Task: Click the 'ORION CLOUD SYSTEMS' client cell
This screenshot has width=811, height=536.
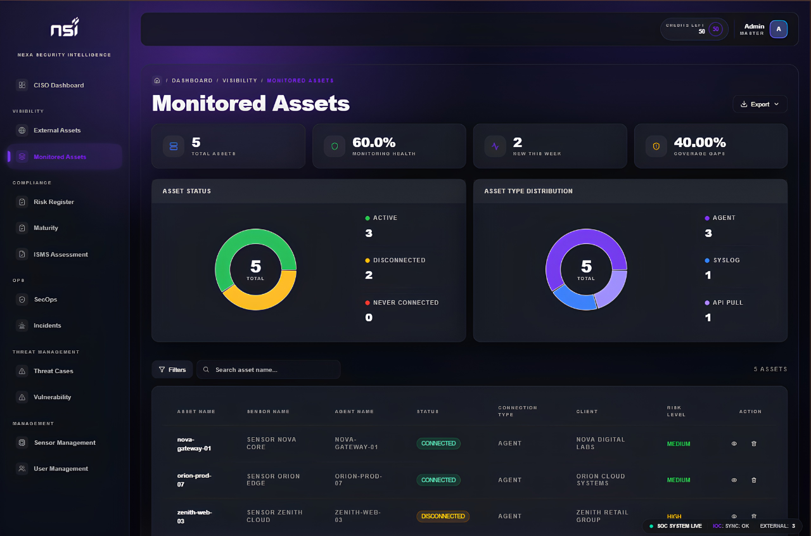Action: 601,480
